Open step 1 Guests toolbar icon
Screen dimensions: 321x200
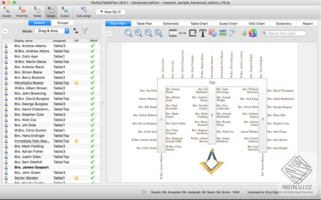pyautogui.click(x=7, y=12)
